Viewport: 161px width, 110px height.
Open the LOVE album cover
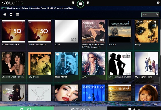93,63
